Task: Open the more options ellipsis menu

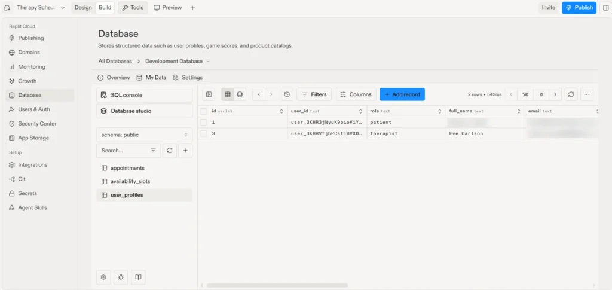Action: pos(587,94)
